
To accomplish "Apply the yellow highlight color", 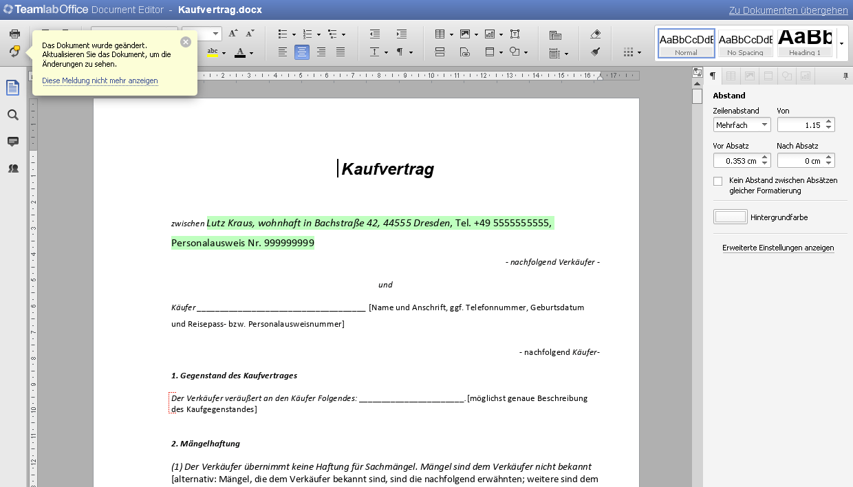I will [x=213, y=53].
